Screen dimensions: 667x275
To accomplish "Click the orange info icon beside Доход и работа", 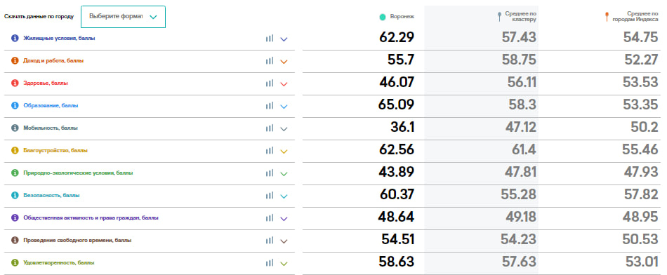I will 15,61.
